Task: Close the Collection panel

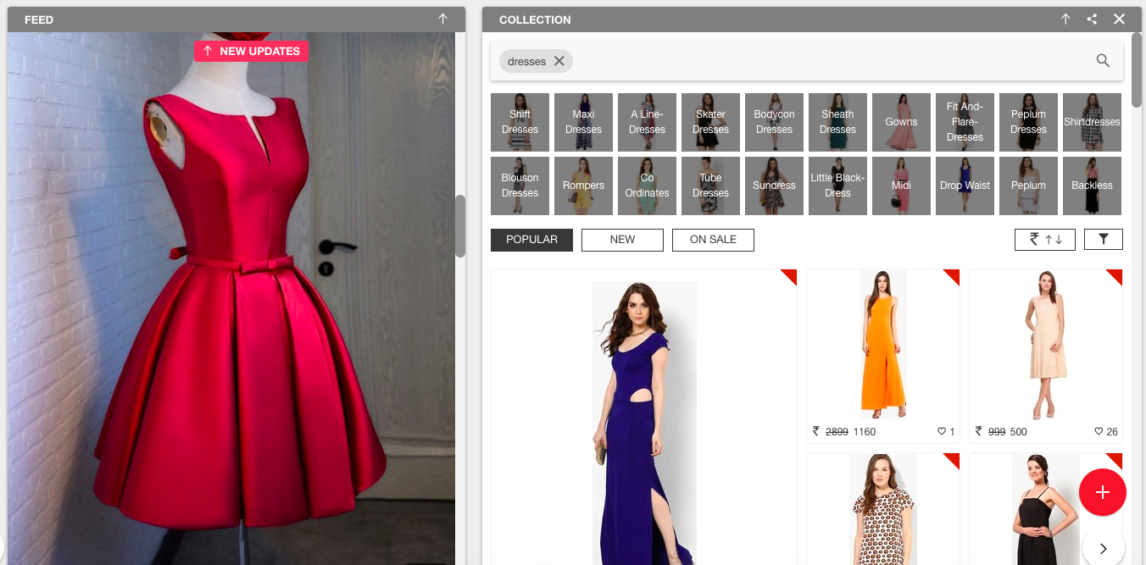Action: pos(1119,19)
